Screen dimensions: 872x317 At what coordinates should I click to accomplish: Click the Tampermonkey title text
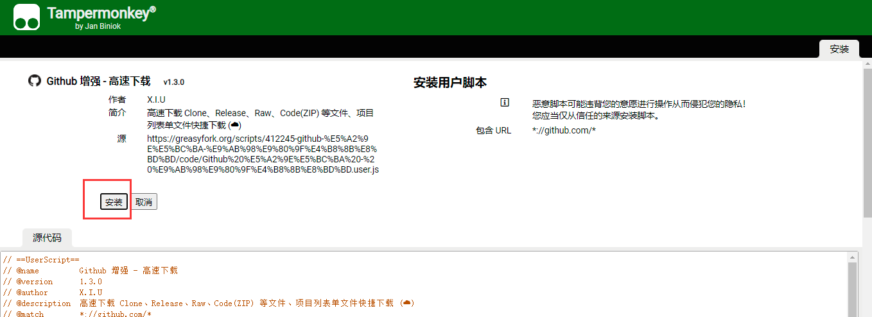101,13
